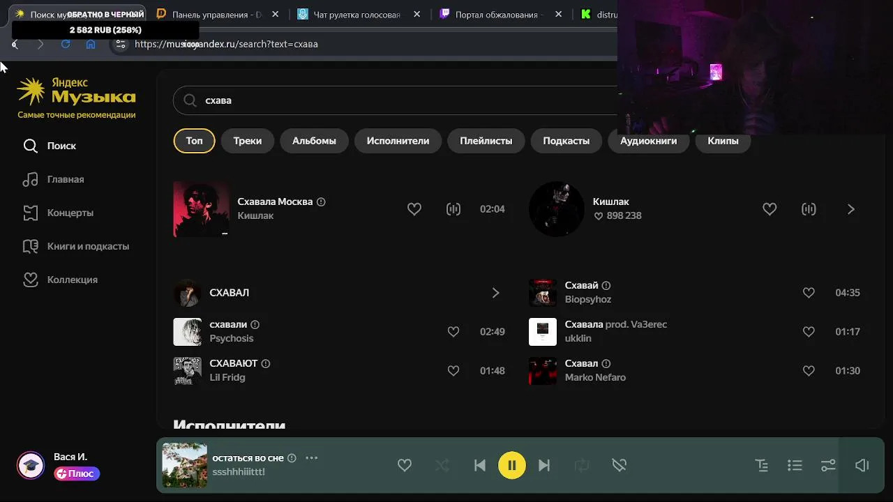Image resolution: width=893 pixels, height=502 pixels.
Task: Close the Чат рулетка browser tab
Action: (x=418, y=15)
